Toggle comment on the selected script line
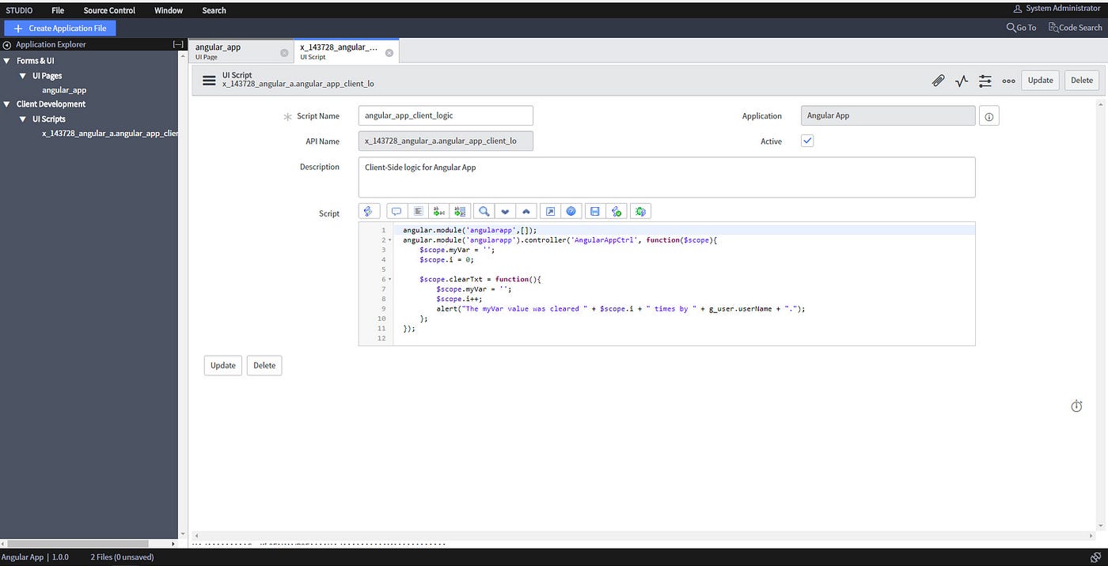 (397, 211)
